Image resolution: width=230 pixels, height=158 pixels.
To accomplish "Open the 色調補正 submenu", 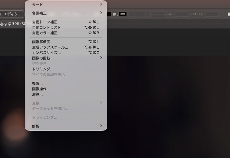I will click(x=66, y=13).
